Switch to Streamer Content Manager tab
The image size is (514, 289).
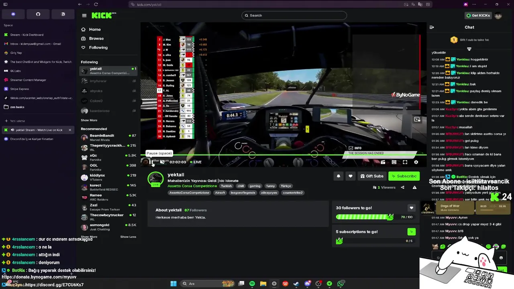coord(38,80)
